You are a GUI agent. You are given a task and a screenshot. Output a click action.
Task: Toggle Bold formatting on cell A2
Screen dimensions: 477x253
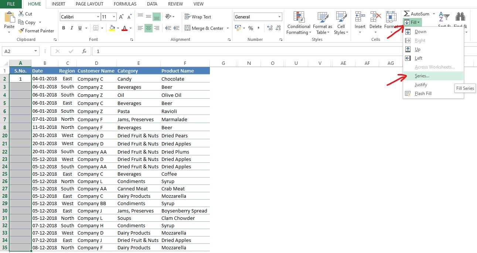point(63,28)
